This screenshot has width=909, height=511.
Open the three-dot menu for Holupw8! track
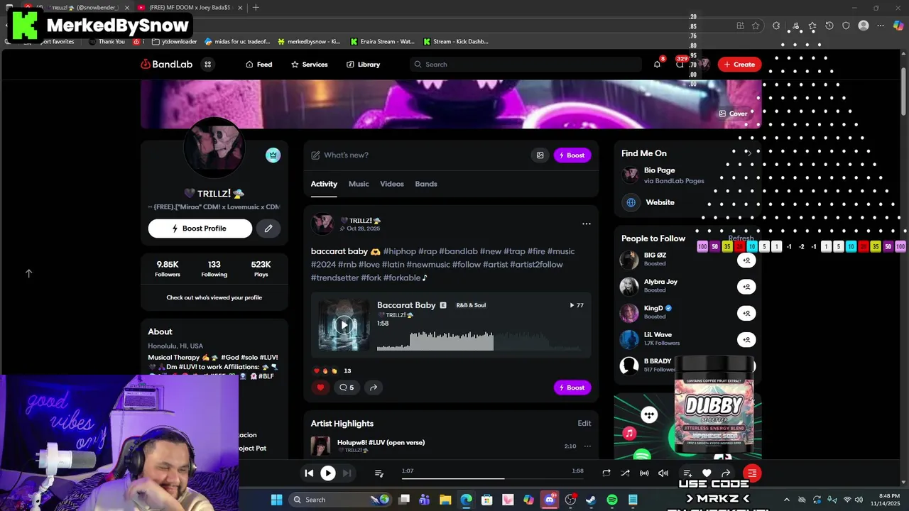click(x=587, y=446)
